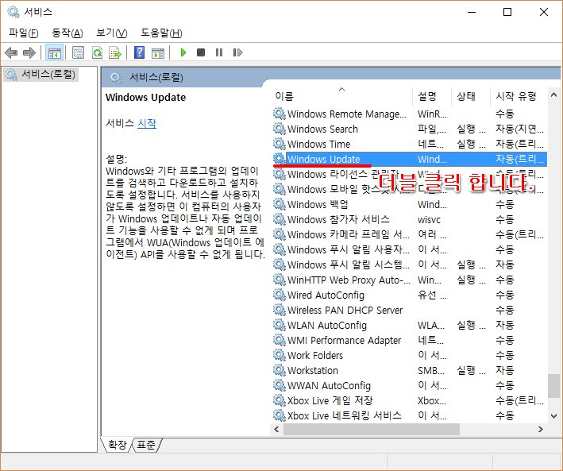Click the Forward arrow in the toolbar

click(29, 52)
